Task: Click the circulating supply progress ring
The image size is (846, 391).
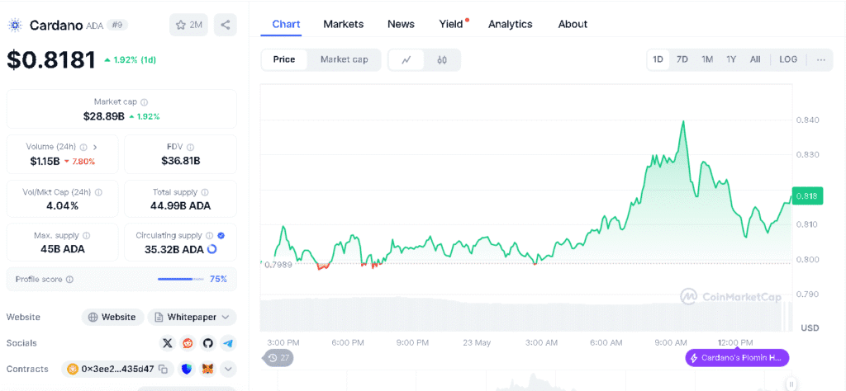Action: (x=212, y=249)
